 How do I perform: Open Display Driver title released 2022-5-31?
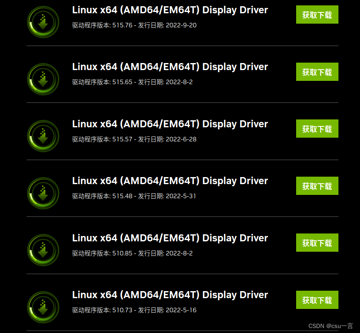tap(170, 181)
